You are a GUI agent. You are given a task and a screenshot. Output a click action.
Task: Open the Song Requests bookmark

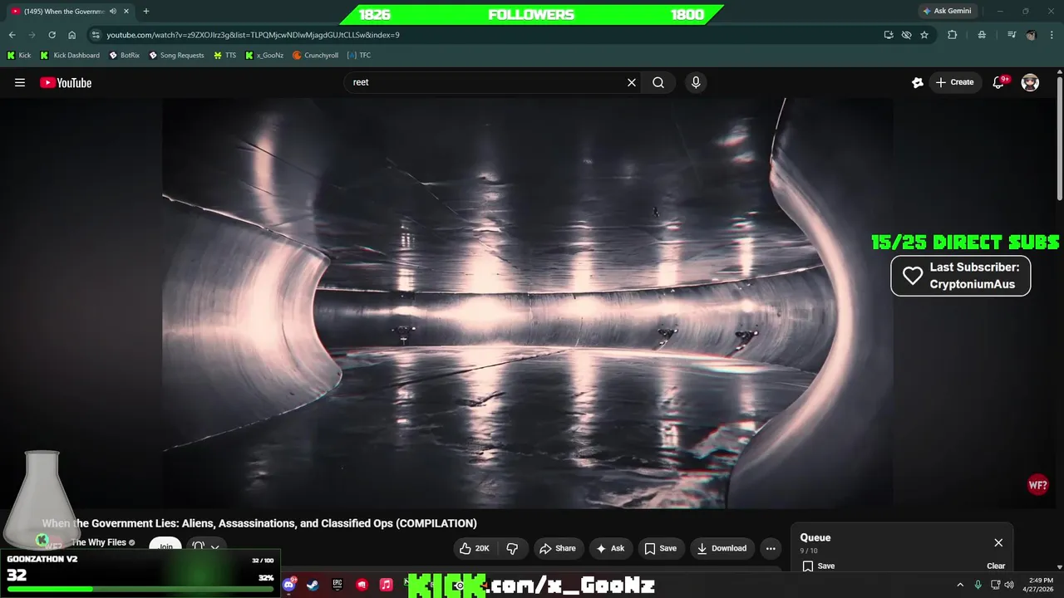pos(176,56)
